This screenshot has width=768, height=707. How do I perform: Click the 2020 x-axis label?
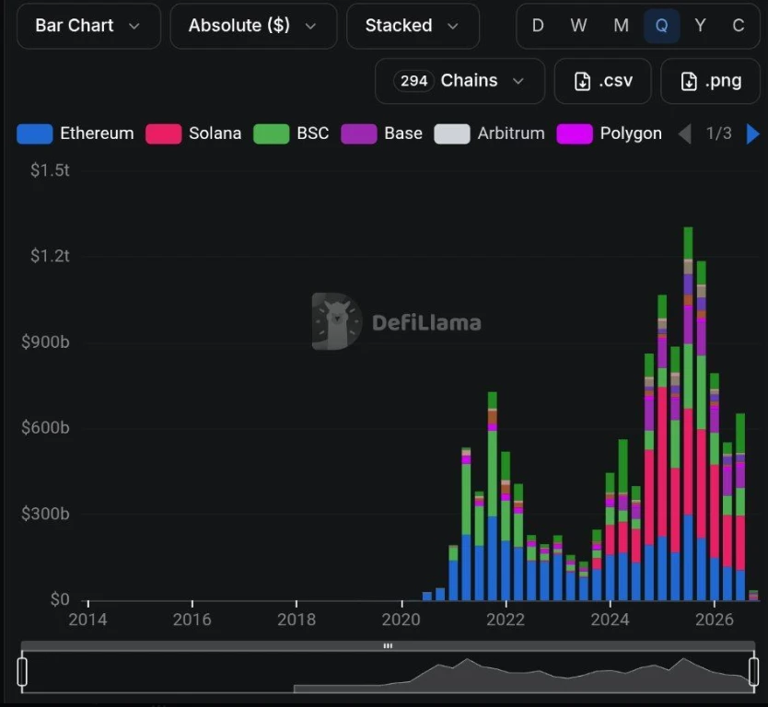pyautogui.click(x=401, y=620)
